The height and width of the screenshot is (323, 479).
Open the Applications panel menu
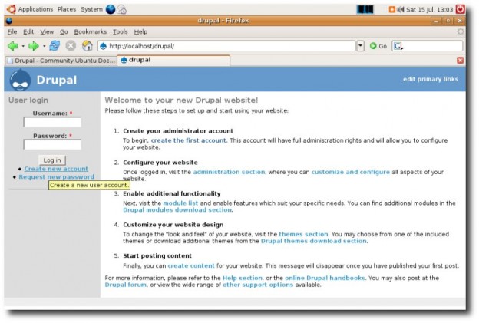point(35,9)
